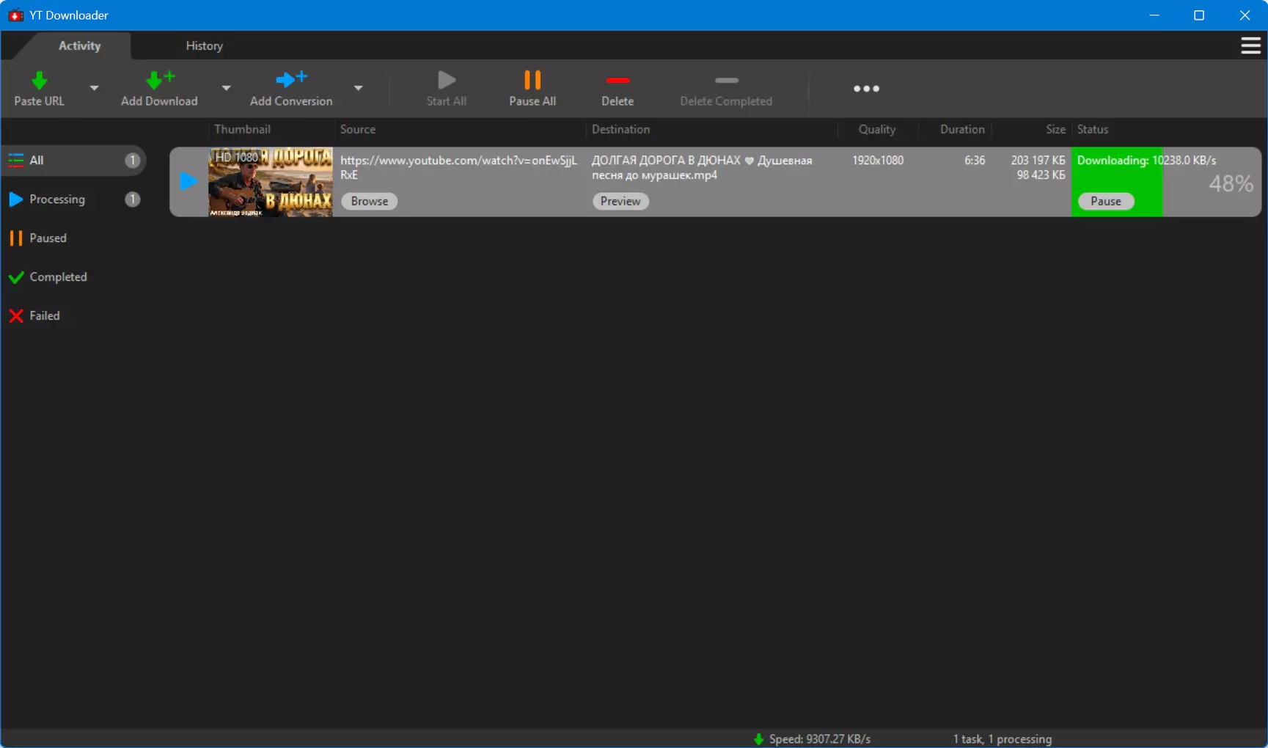Select the Paused filter

(x=73, y=238)
